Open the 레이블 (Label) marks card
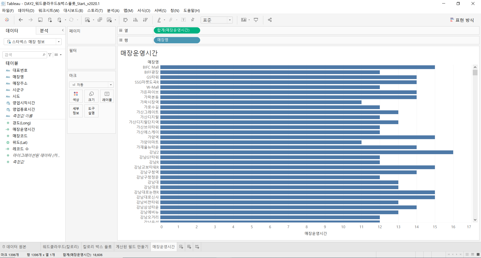The height and width of the screenshot is (258, 481). tap(107, 96)
